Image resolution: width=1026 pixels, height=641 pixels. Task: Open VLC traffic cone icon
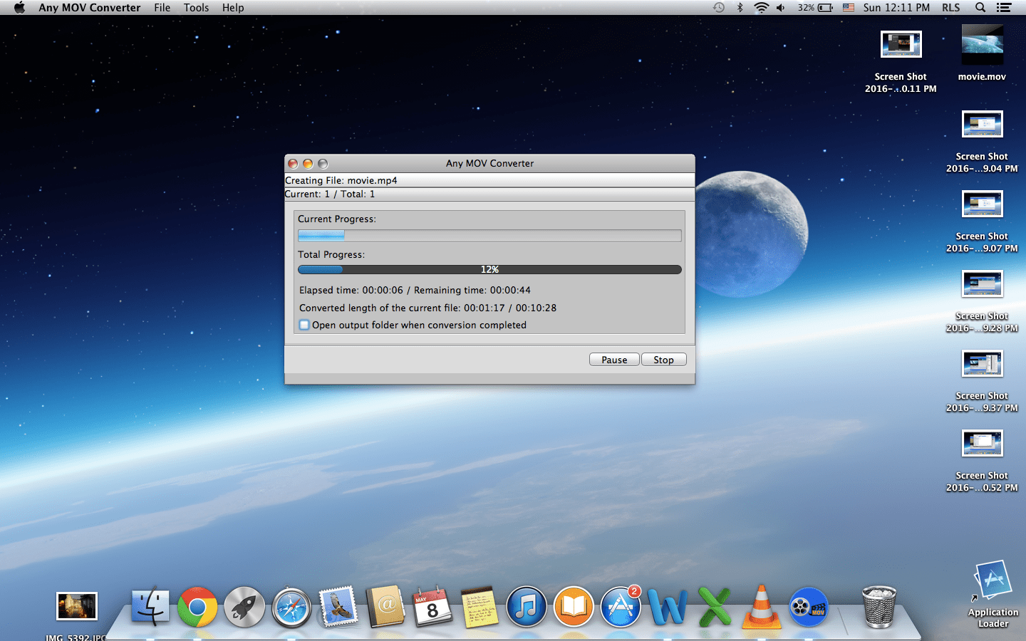click(762, 607)
